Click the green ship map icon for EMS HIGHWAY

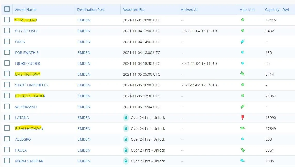242,74
